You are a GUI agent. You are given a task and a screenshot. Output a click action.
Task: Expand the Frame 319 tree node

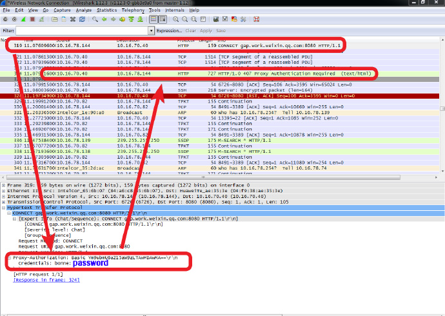point(3,185)
